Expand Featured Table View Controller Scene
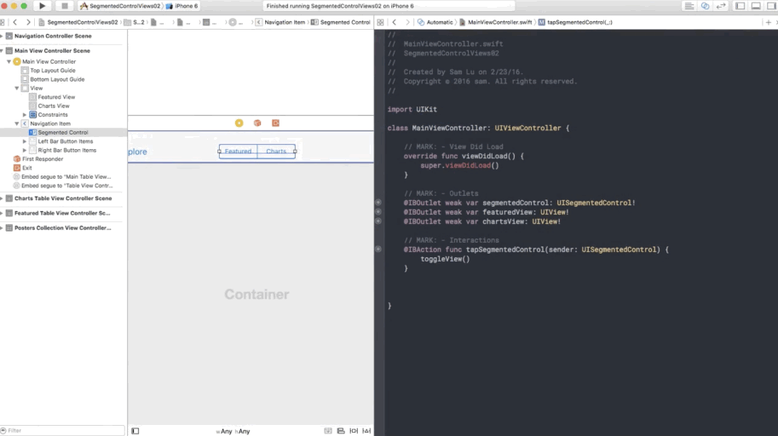Image resolution: width=778 pixels, height=436 pixels. coord(2,213)
